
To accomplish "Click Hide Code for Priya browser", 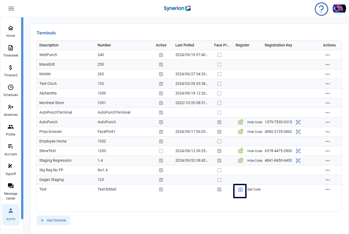I will pyautogui.click(x=255, y=132).
